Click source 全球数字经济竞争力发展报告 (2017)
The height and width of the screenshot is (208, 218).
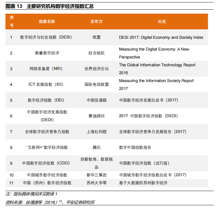[x=152, y=132]
